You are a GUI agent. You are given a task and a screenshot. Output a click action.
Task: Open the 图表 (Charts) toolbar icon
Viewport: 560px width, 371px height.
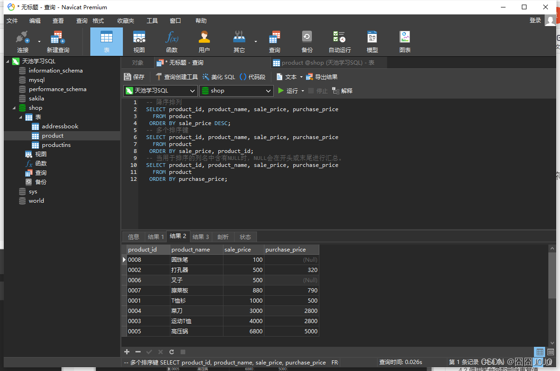405,42
